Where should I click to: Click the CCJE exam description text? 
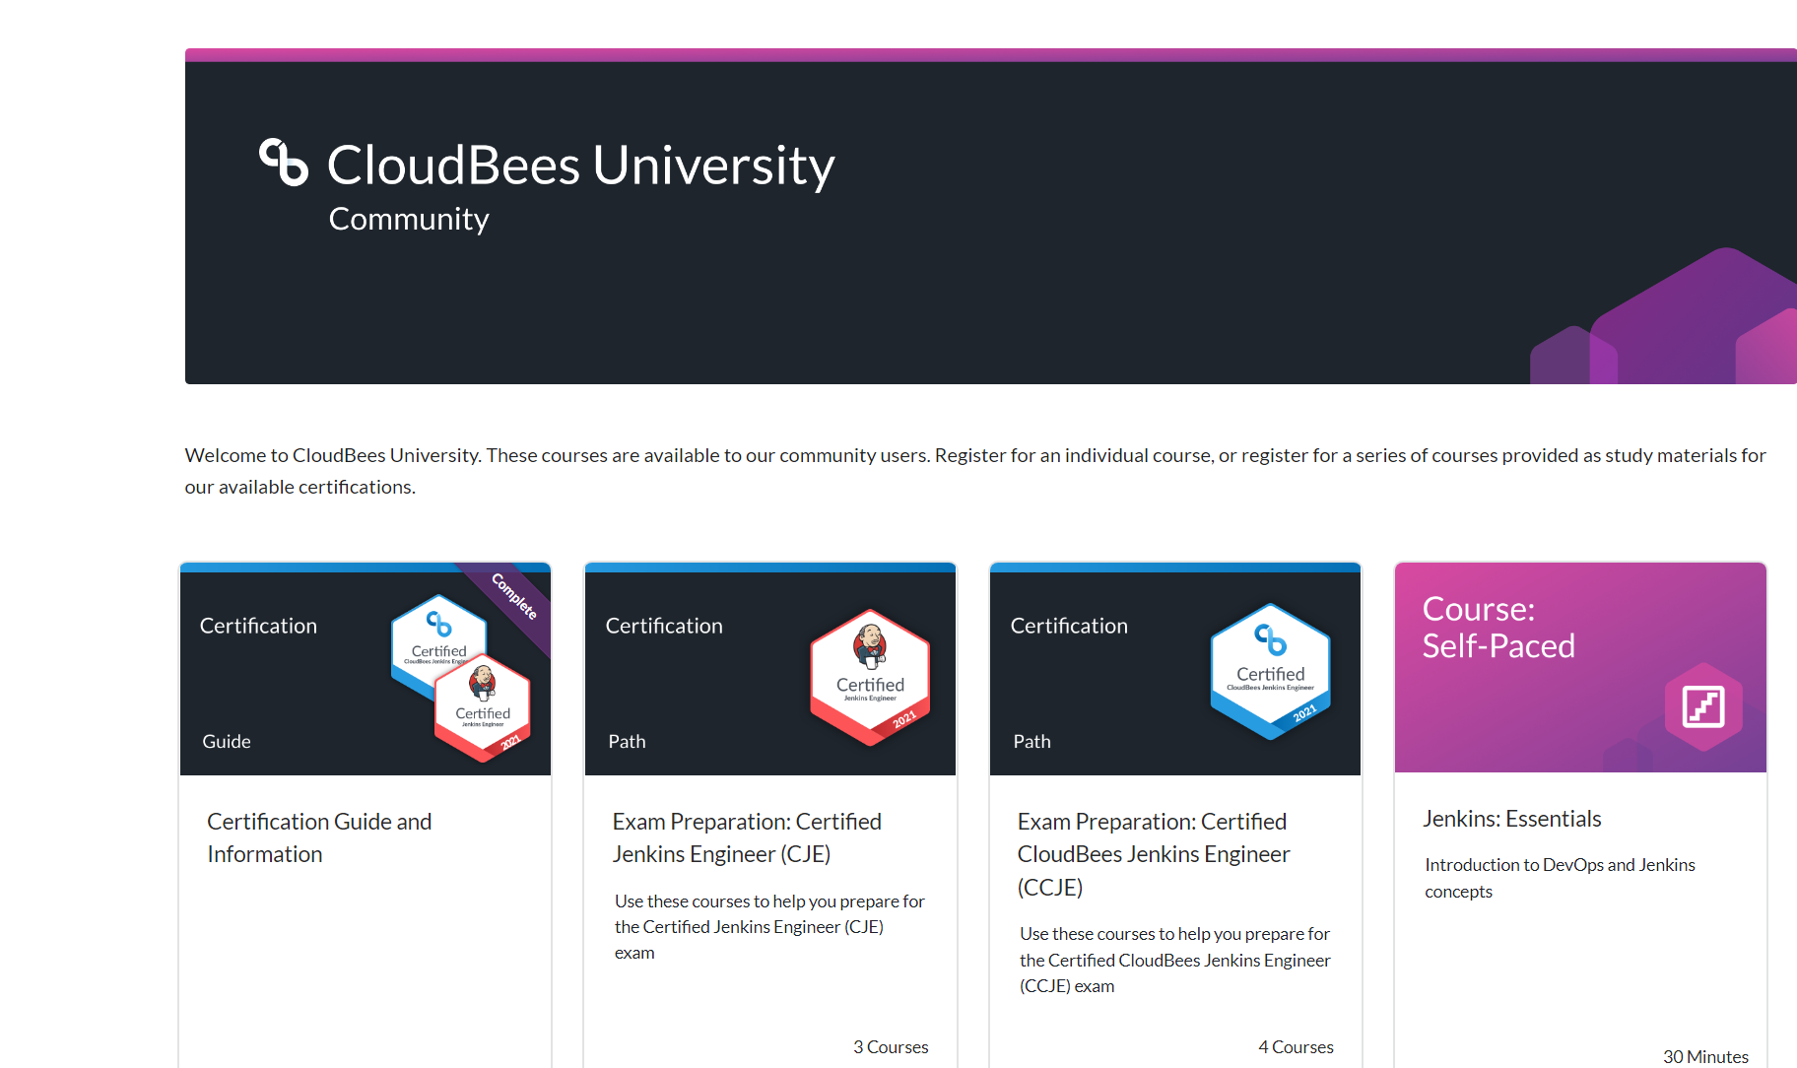click(x=1174, y=960)
